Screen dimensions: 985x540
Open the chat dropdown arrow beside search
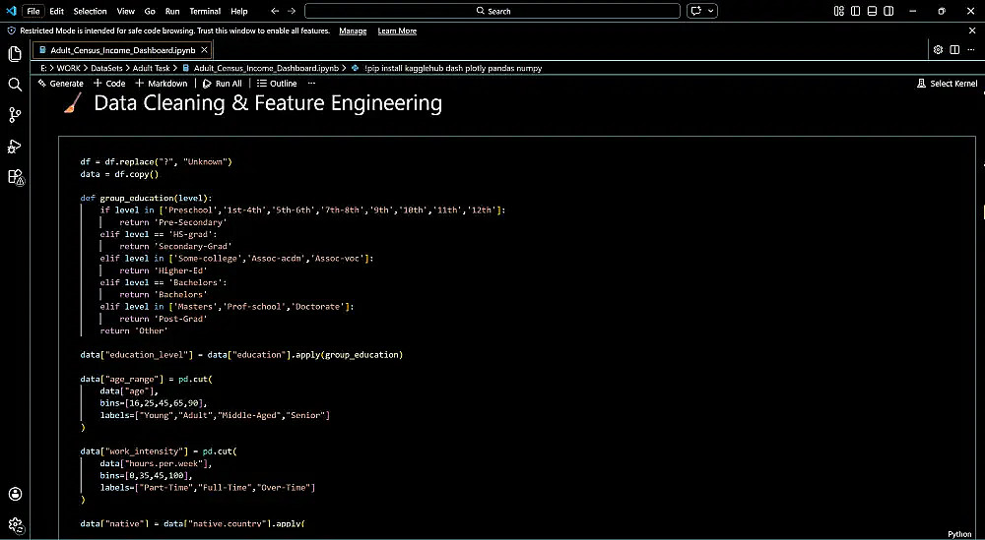tap(711, 11)
